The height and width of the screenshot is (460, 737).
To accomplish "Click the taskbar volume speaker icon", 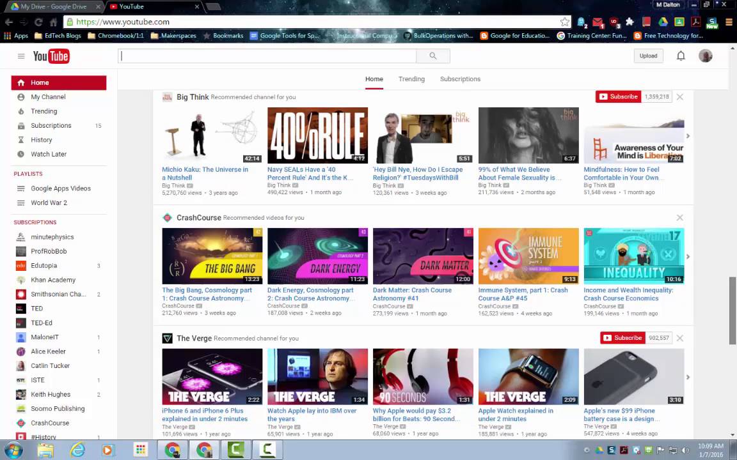I will click(x=685, y=450).
